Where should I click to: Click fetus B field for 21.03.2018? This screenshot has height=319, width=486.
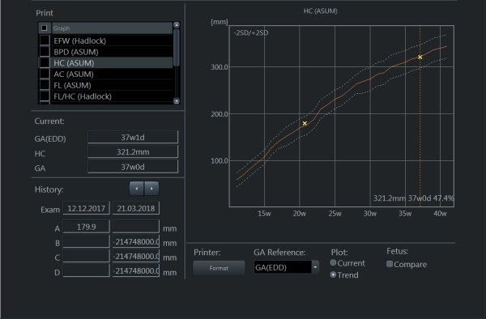pyautogui.click(x=136, y=241)
